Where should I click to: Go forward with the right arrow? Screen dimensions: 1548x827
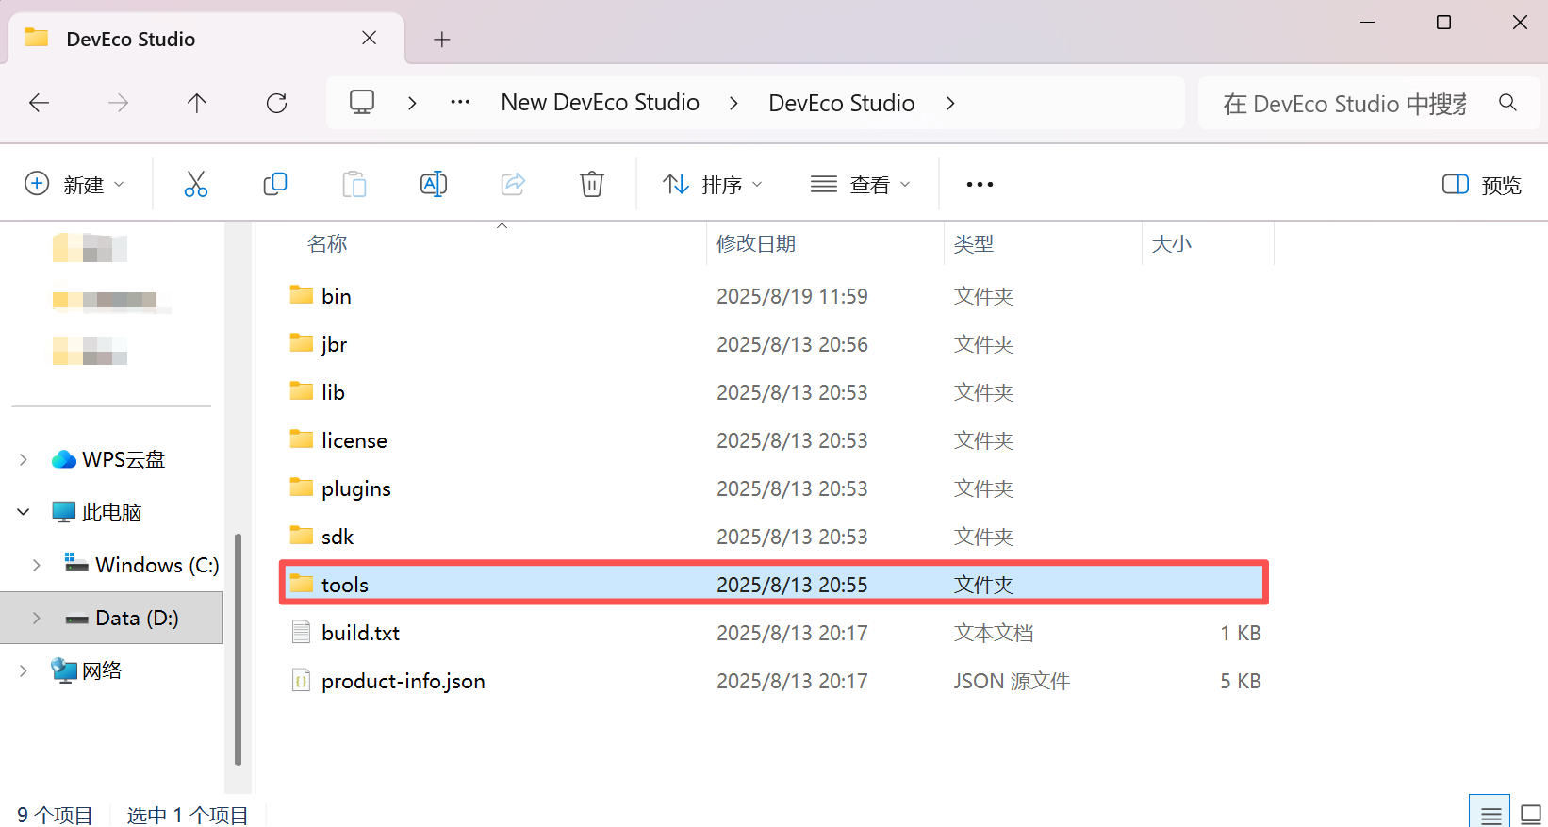point(118,103)
